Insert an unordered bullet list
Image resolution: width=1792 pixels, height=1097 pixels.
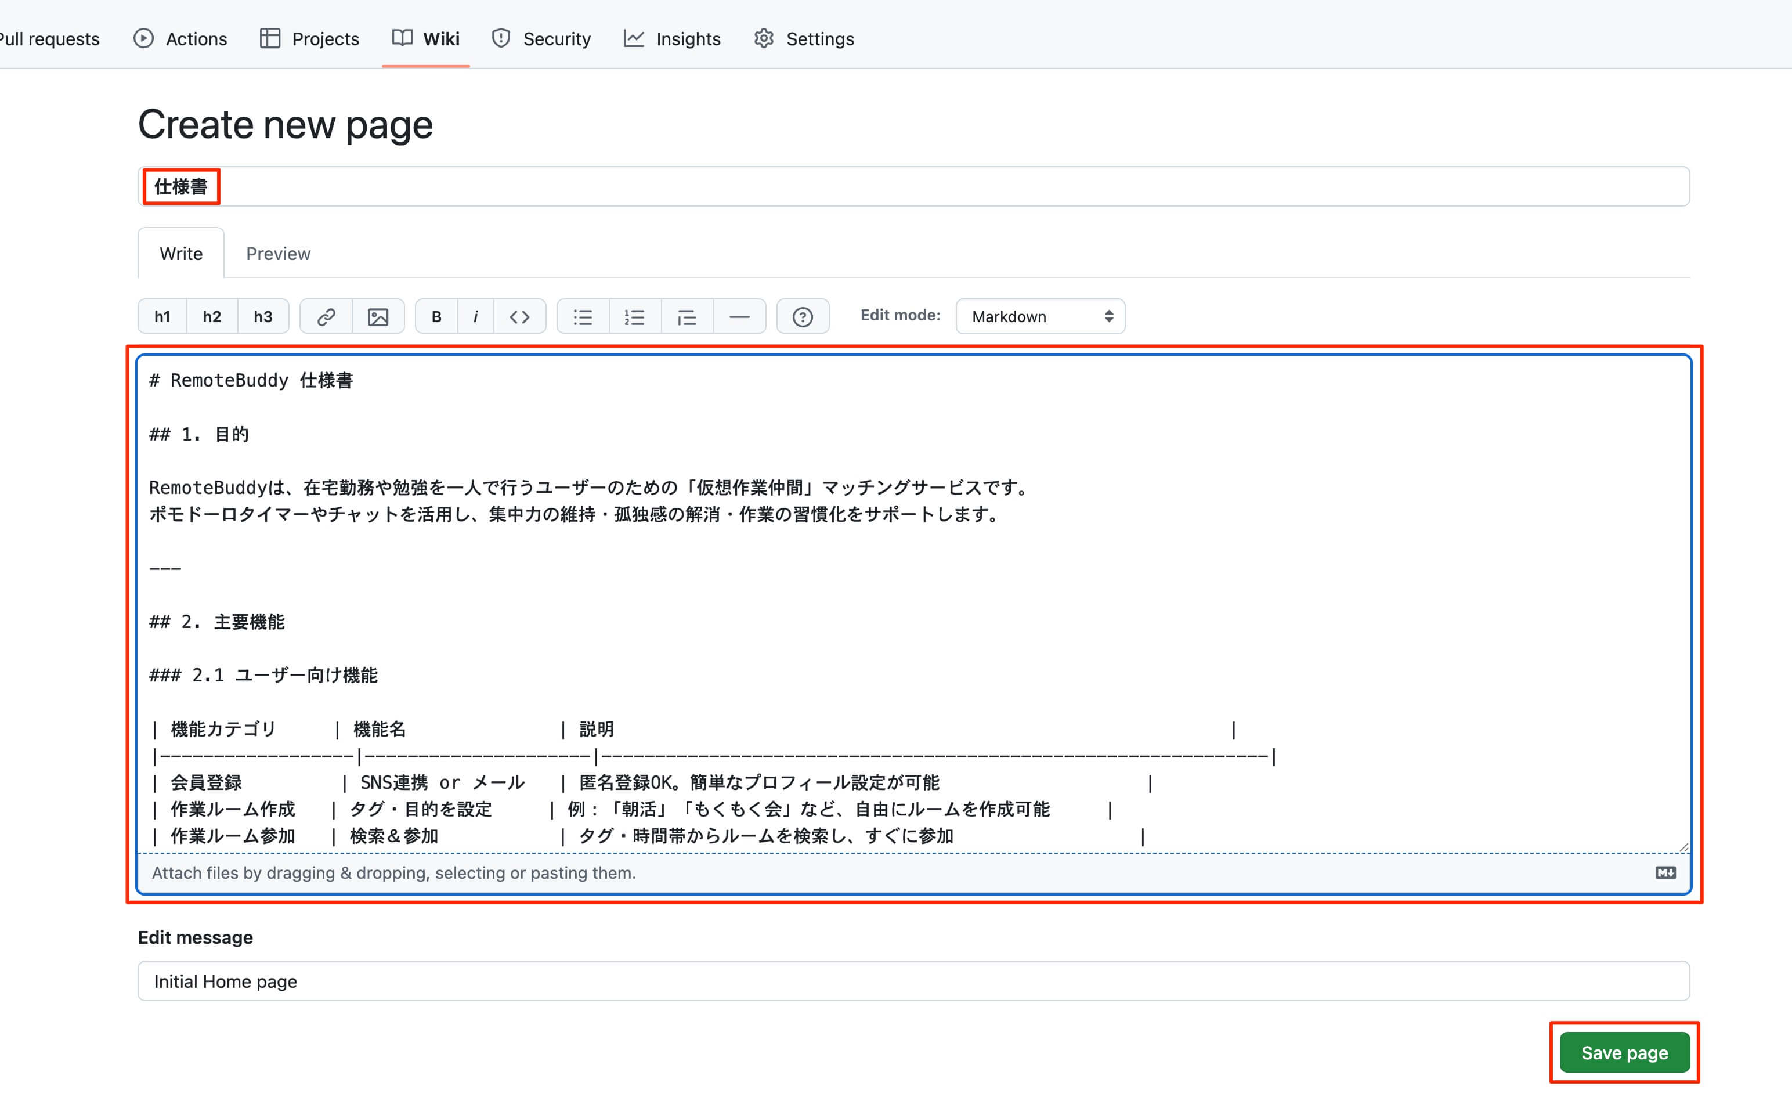coord(583,316)
